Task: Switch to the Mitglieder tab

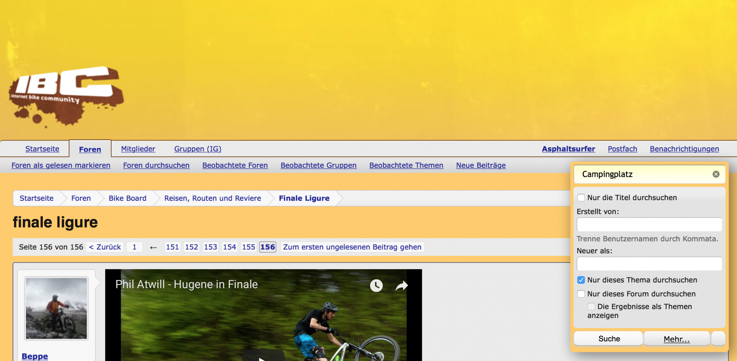Action: [x=138, y=149]
